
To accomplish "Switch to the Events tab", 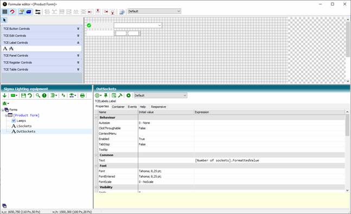I will pos(132,107).
